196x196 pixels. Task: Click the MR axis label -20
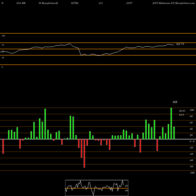pos(191,148)
